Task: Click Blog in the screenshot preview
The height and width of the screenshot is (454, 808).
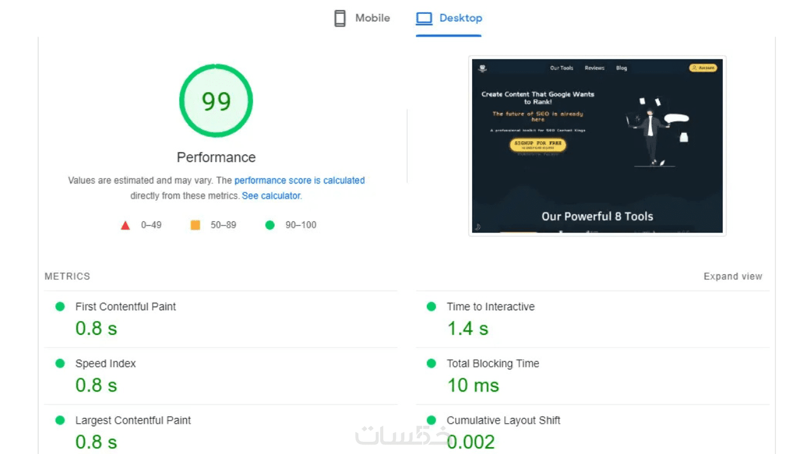Action: coord(622,68)
